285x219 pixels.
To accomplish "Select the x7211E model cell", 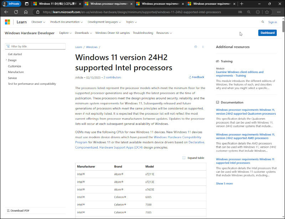I will click(150, 174).
